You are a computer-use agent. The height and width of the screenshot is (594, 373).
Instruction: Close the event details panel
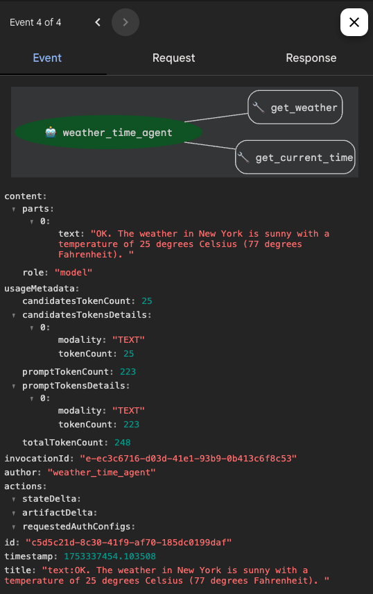(354, 22)
